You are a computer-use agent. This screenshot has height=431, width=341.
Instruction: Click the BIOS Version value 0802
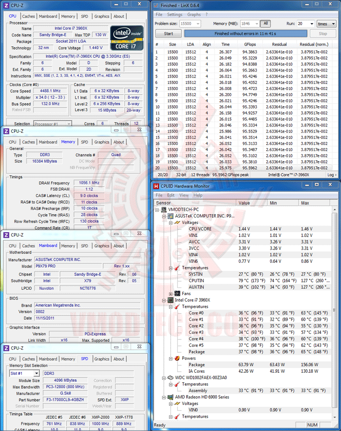coord(87,312)
